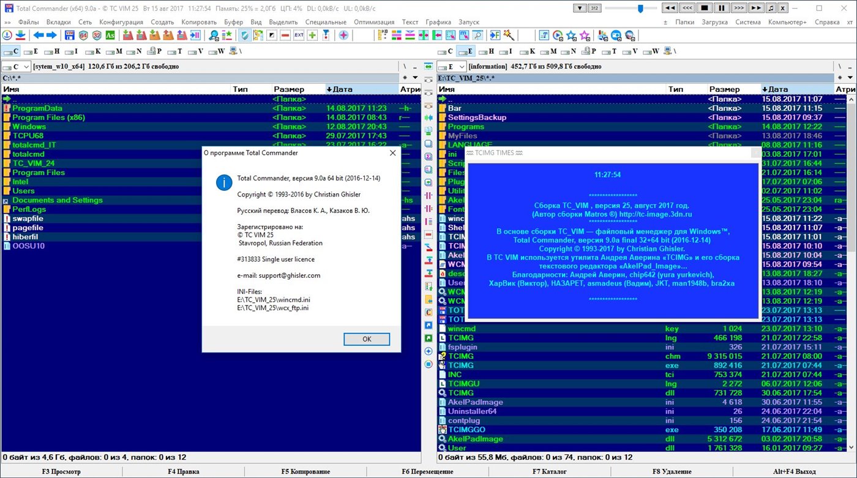Open the Конфигурация menu
This screenshot has height=478, width=857.
click(121, 22)
